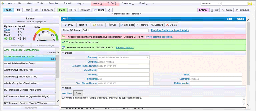Screen dimensions: 256x111
Task: Select the Call-backs leads tab
Action: (47, 10)
